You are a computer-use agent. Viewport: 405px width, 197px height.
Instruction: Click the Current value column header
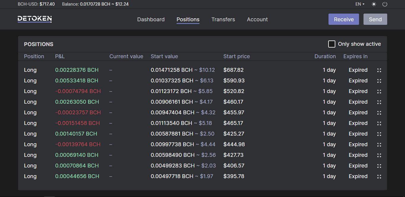click(x=126, y=56)
